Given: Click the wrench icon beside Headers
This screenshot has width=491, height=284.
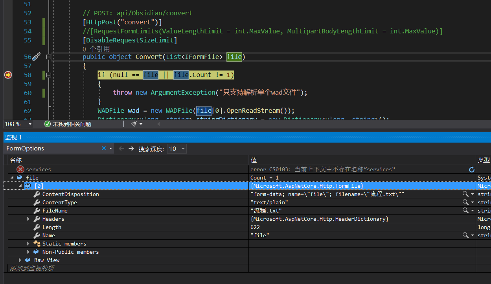Looking at the screenshot, I should (37, 219).
